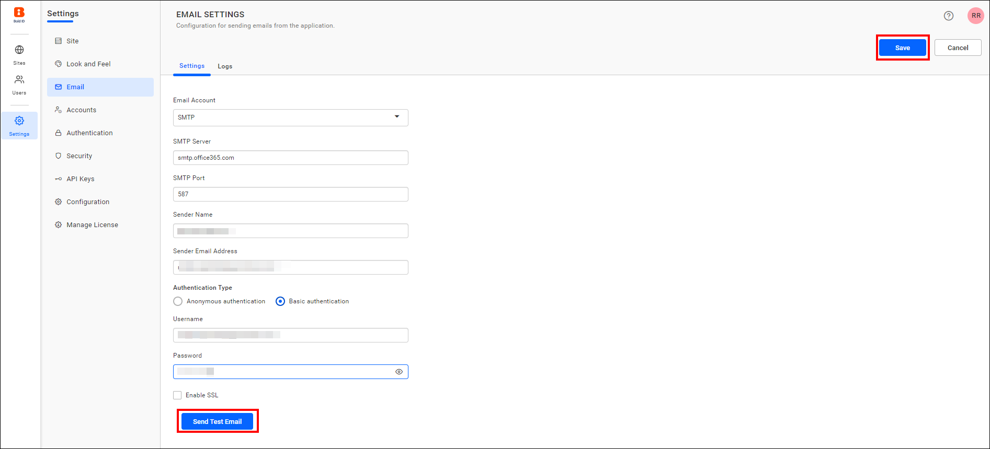Click the Save button

pyautogui.click(x=903, y=48)
